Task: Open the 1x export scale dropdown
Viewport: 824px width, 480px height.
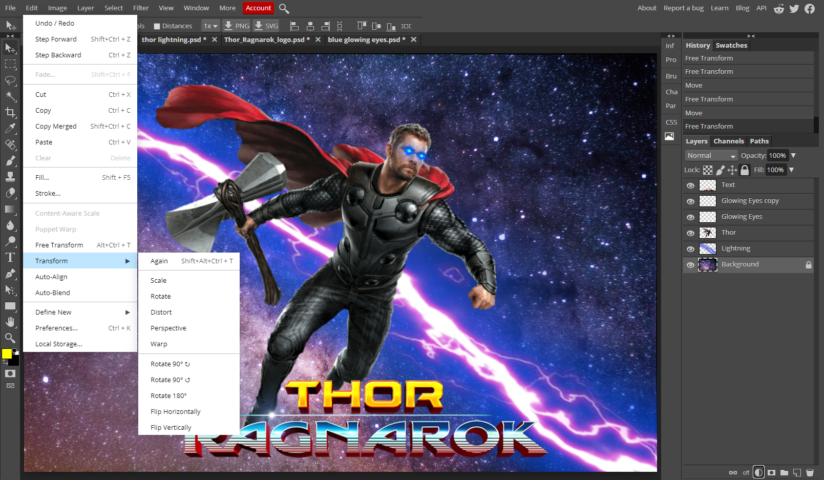Action: click(x=210, y=26)
